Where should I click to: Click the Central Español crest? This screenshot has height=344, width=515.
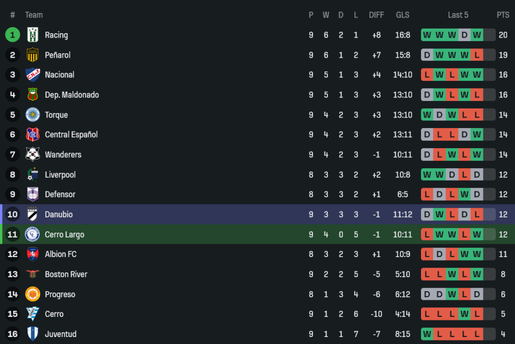[x=33, y=135]
